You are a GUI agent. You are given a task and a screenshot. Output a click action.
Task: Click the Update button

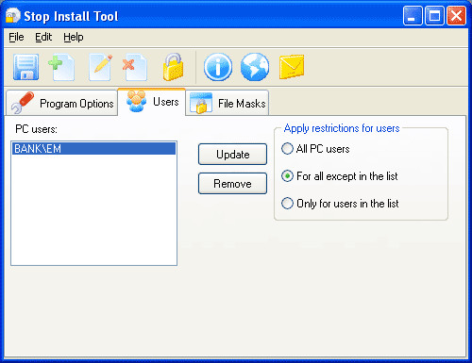[232, 155]
